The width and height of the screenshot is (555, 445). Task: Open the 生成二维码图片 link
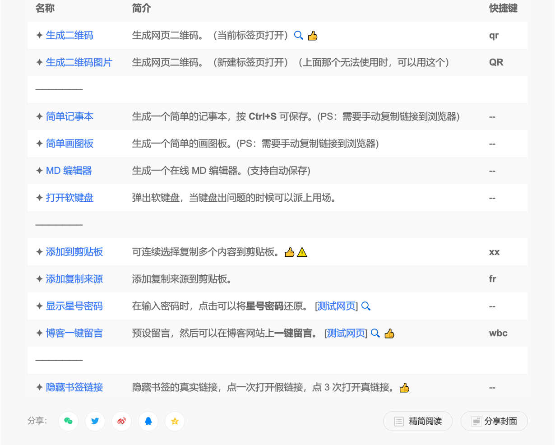tap(79, 62)
